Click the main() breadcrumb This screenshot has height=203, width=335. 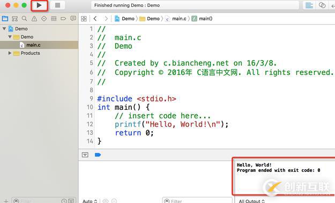[202, 19]
